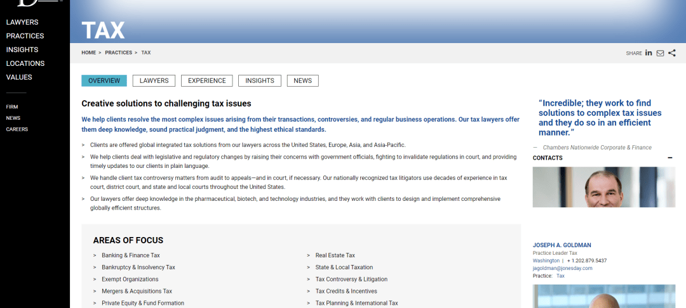Select the Experience tab
686x308 pixels.
[x=206, y=81]
